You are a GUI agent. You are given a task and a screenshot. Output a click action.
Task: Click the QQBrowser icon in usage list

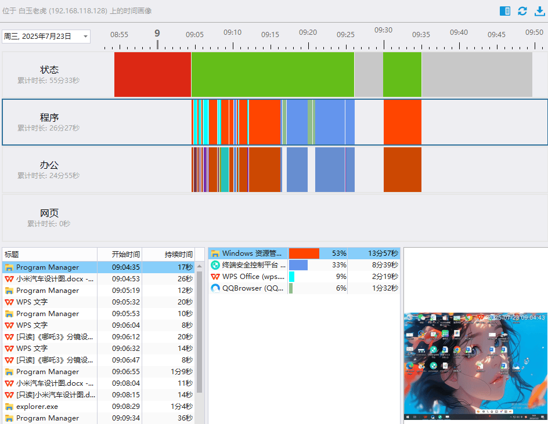pyautogui.click(x=215, y=288)
